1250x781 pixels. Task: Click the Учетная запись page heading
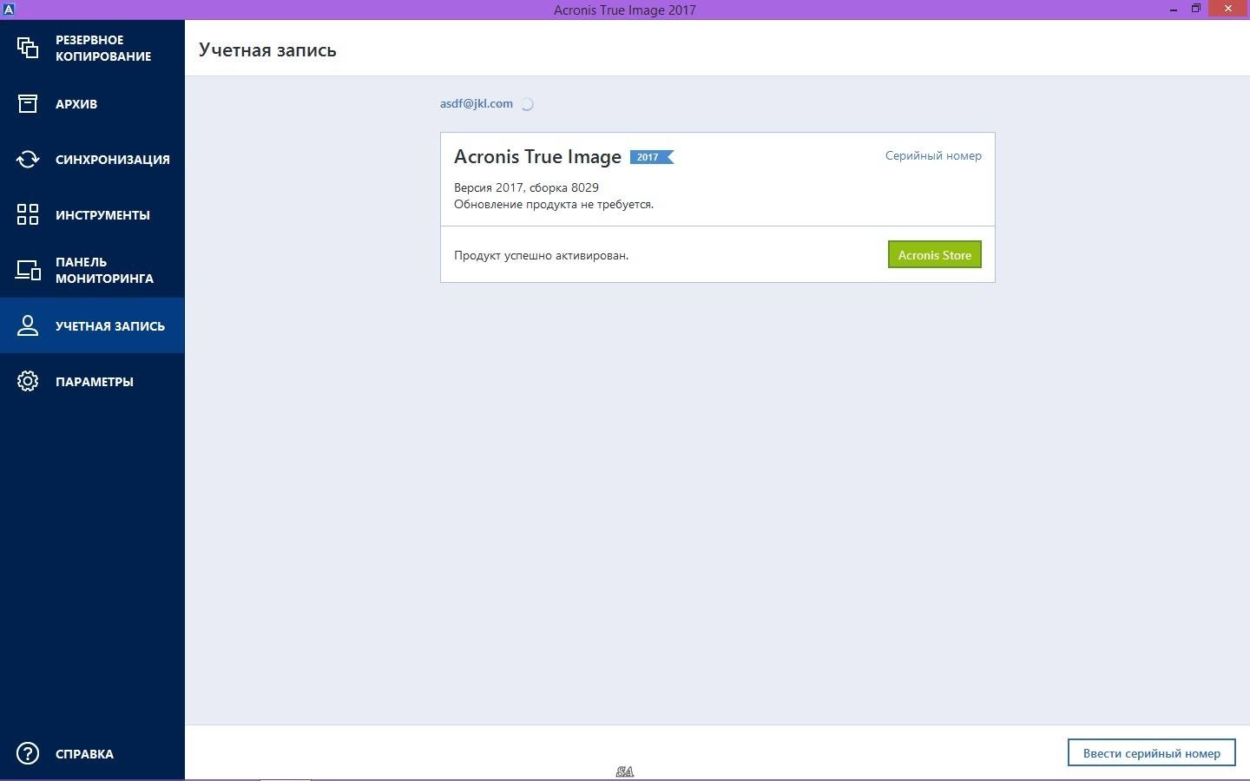267,50
